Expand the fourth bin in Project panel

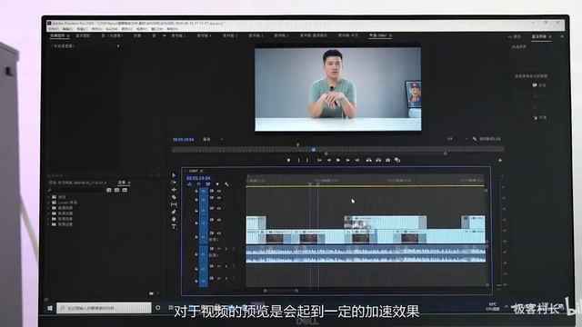point(49,213)
